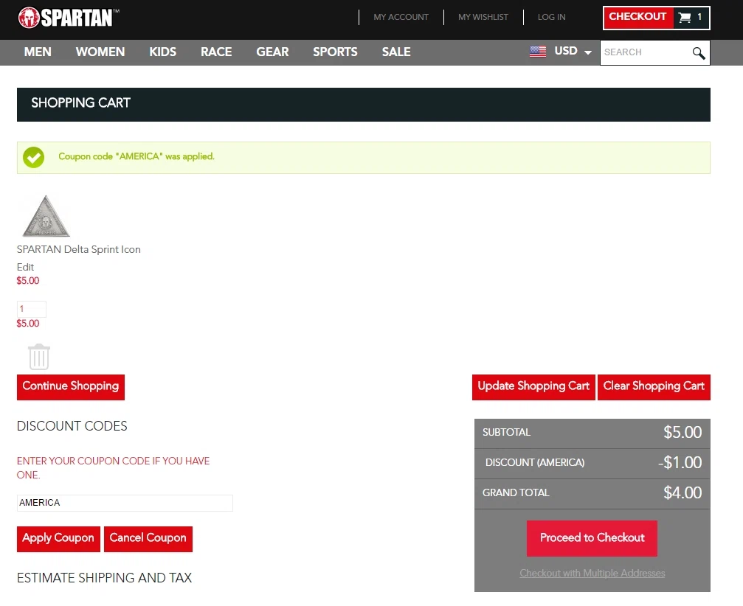Click the SUBTOTAL $5.00 amount
This screenshot has height=606, width=743.
(682, 432)
